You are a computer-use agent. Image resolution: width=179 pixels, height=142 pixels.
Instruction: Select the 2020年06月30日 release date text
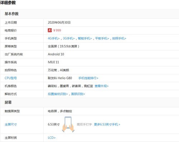[59, 23]
